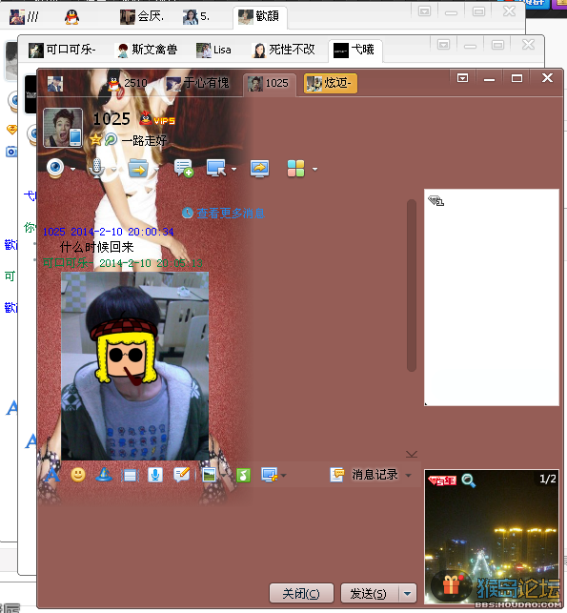Open the apps grid icon

[x=295, y=169]
